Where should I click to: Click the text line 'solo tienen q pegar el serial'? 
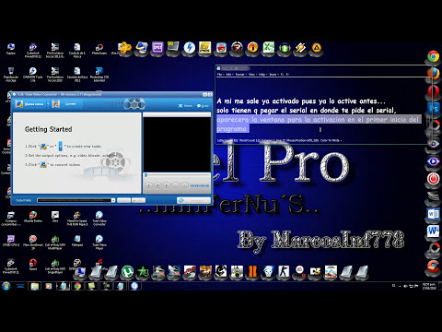307,111
